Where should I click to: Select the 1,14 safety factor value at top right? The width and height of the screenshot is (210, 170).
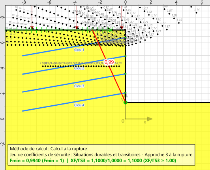pyautogui.click(x=197, y=9)
